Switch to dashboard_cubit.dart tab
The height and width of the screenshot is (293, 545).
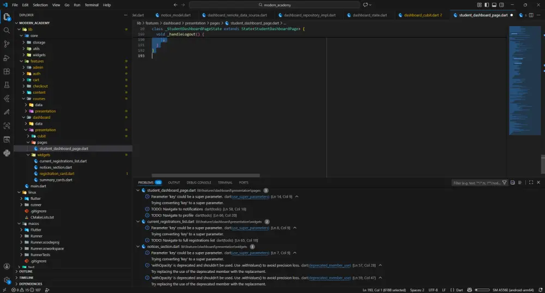point(423,15)
